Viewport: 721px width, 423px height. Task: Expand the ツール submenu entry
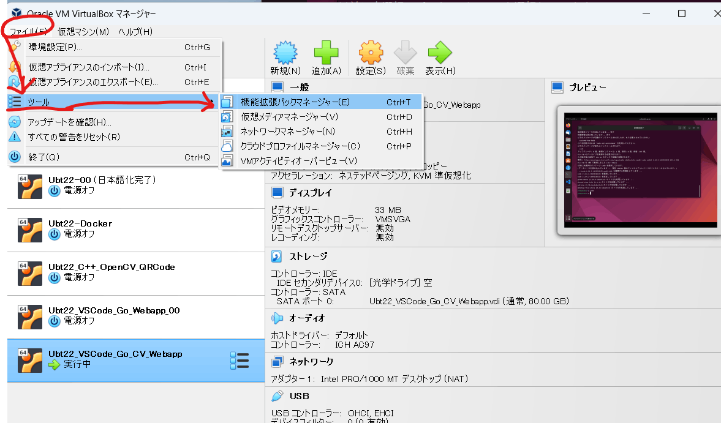(113, 102)
